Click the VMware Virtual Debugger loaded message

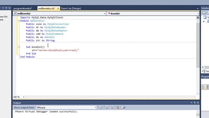coord(46,111)
